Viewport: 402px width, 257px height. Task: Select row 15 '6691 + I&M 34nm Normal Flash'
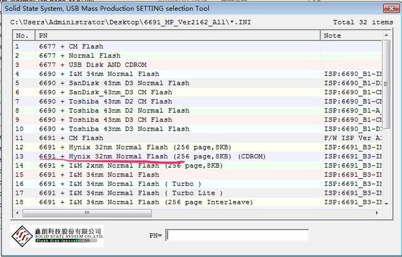pos(197,175)
